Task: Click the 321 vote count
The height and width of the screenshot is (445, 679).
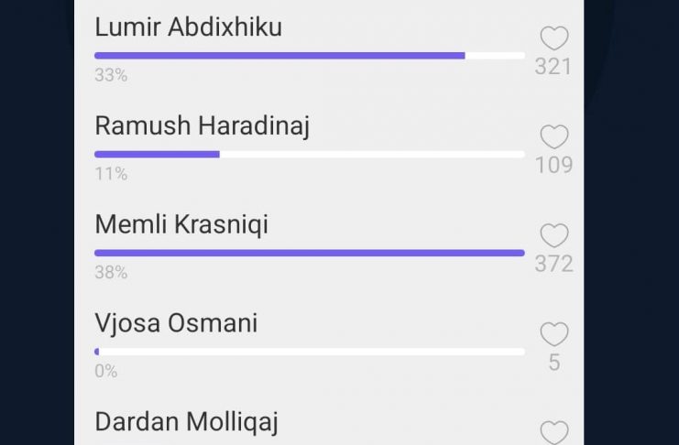Action: (x=553, y=67)
